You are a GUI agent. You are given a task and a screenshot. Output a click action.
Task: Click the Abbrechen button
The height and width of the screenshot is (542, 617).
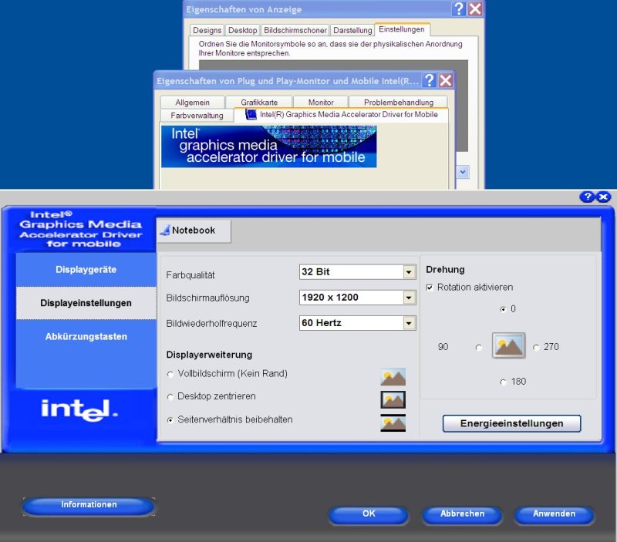(462, 514)
